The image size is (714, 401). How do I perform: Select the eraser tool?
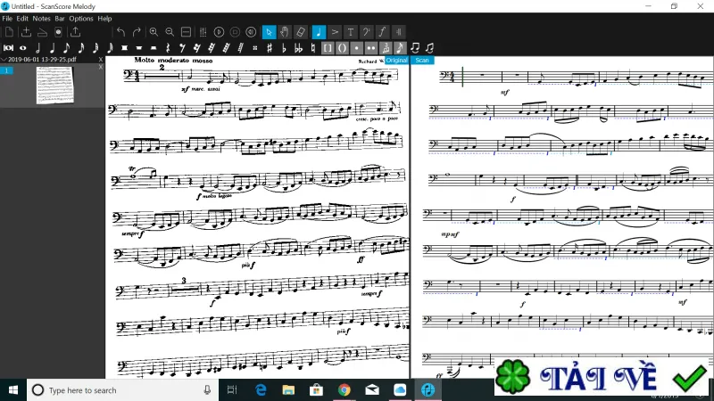click(x=300, y=32)
